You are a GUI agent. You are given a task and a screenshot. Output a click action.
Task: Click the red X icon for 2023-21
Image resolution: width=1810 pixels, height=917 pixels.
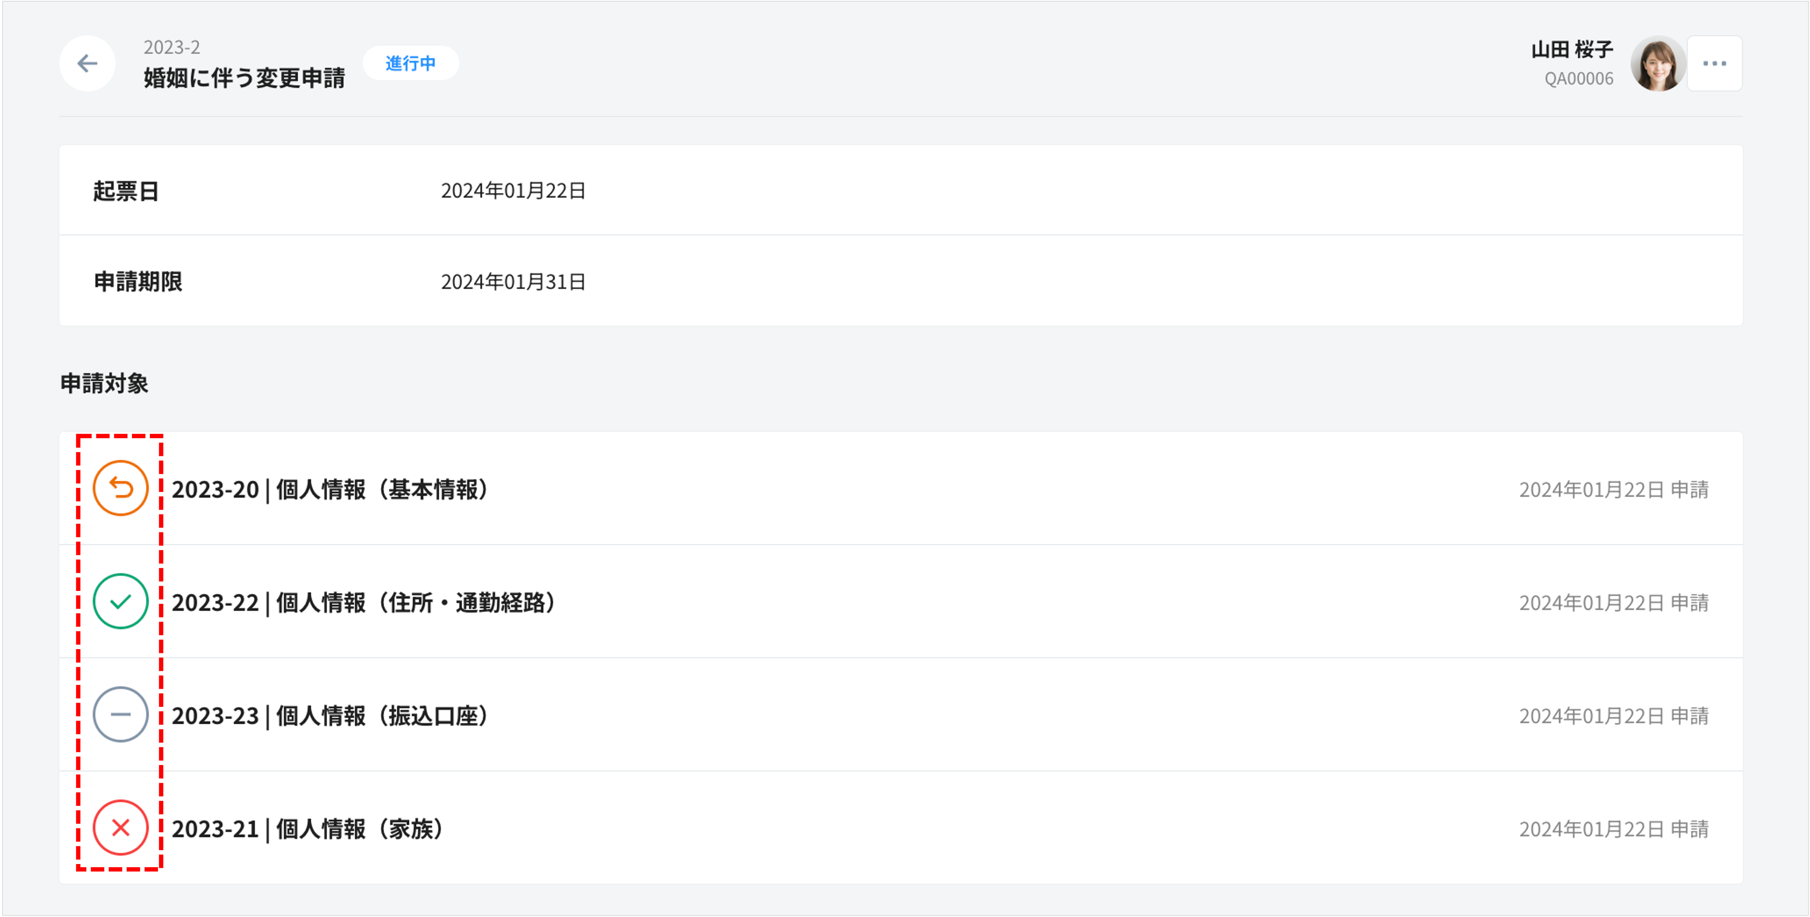(121, 828)
